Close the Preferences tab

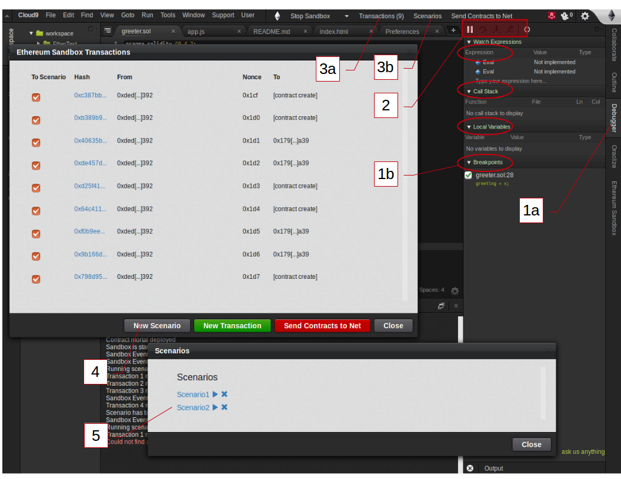tap(437, 31)
